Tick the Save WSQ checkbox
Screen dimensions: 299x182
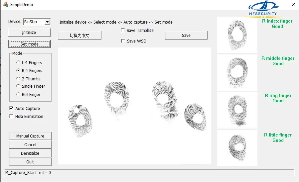[123, 41]
